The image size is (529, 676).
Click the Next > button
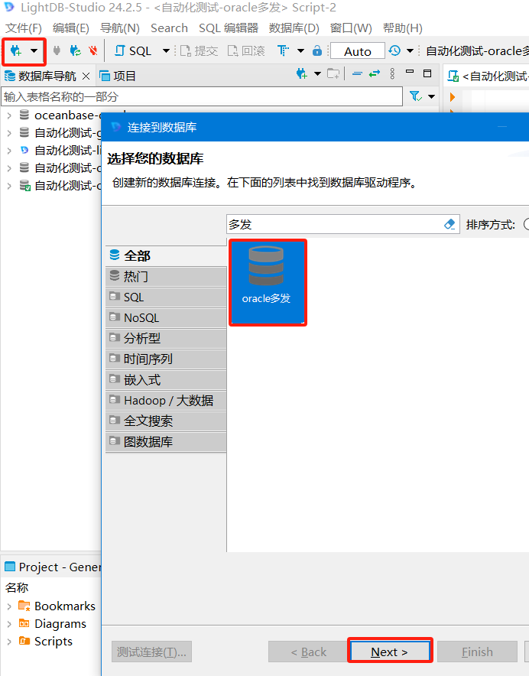point(390,652)
